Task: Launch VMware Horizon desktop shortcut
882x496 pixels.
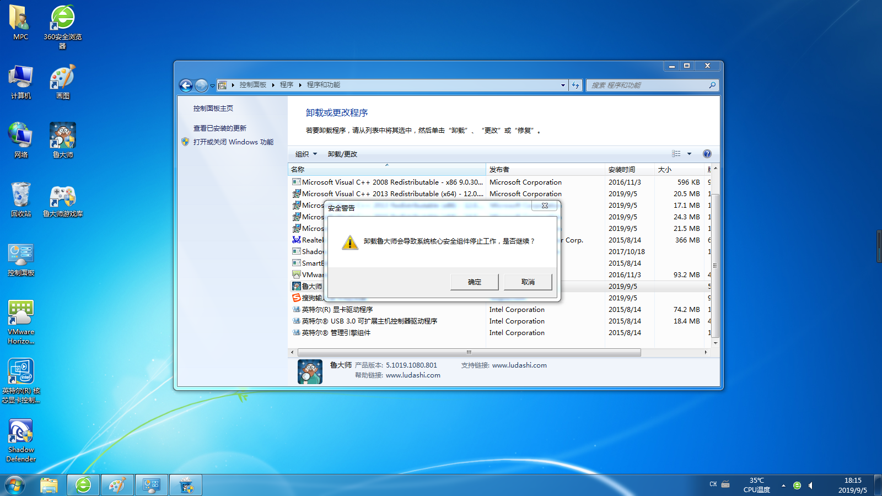Action: tap(21, 322)
